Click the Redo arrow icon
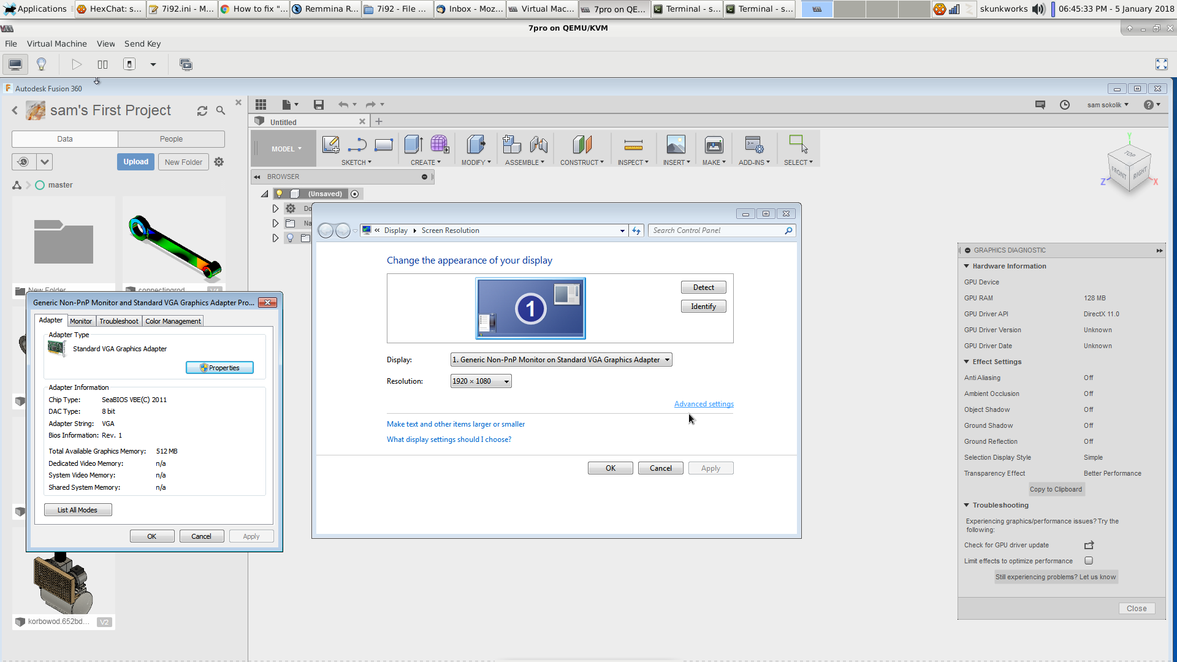The height and width of the screenshot is (662, 1177). pos(370,105)
